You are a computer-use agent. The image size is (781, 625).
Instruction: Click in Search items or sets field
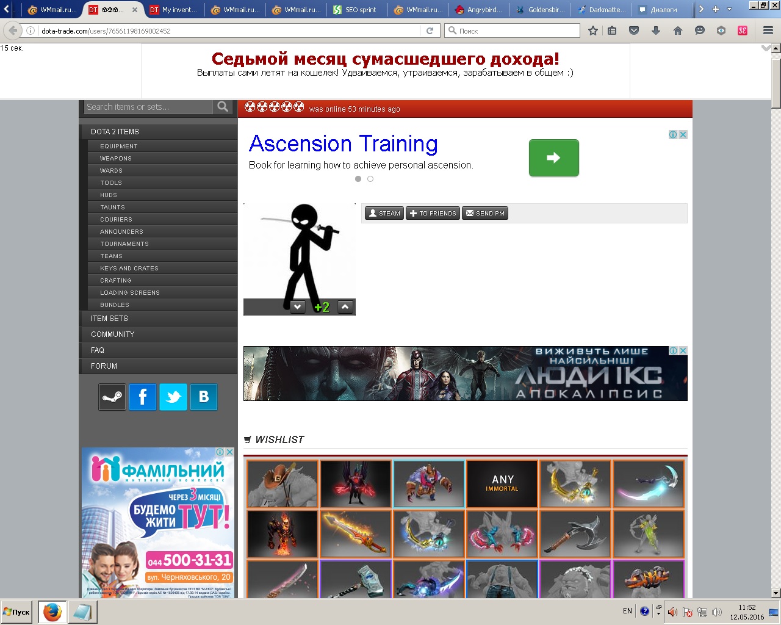click(x=148, y=107)
